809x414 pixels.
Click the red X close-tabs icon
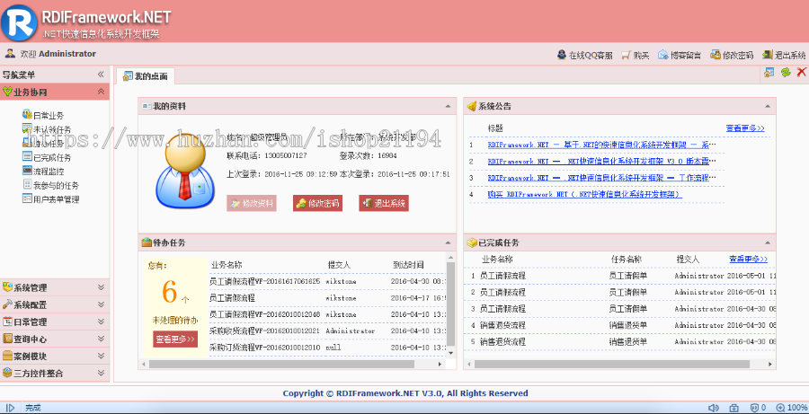pos(801,73)
